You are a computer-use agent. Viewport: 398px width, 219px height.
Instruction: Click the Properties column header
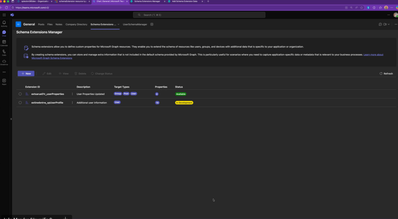pyautogui.click(x=161, y=87)
